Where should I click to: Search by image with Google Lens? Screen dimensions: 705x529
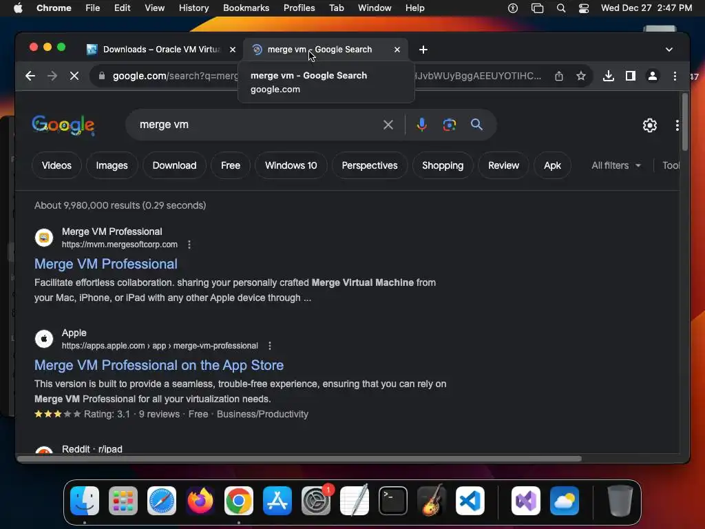click(449, 125)
